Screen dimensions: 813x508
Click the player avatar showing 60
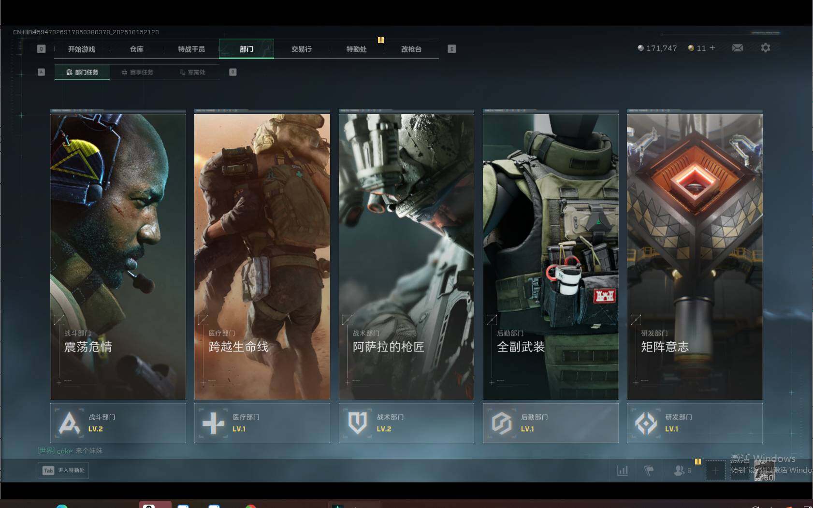(764, 471)
